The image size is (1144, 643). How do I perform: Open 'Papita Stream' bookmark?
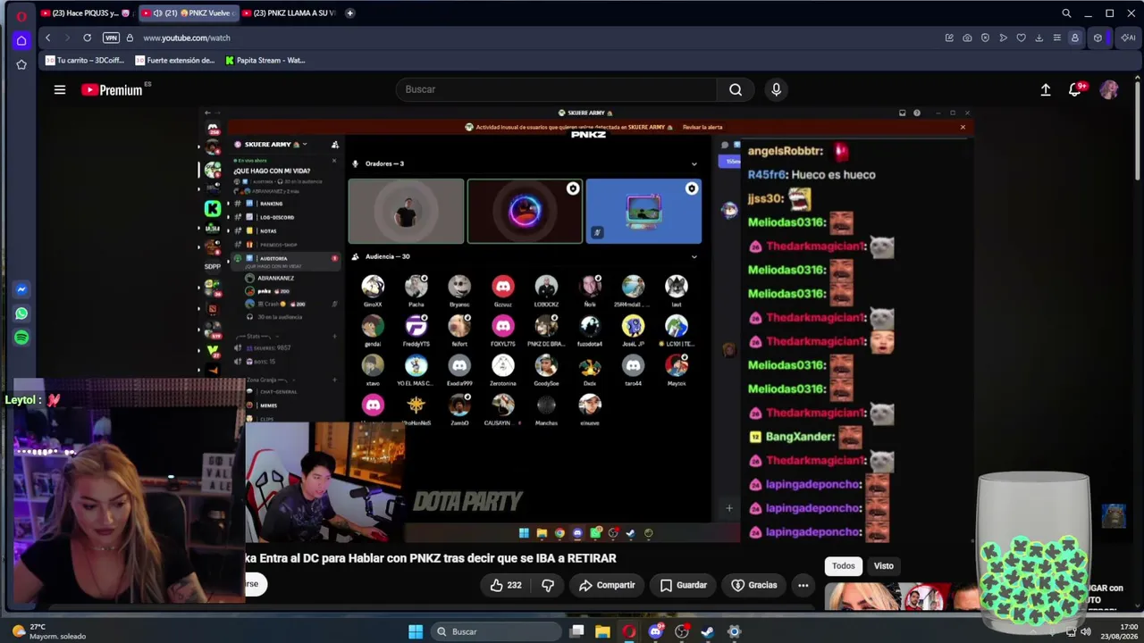coord(265,61)
